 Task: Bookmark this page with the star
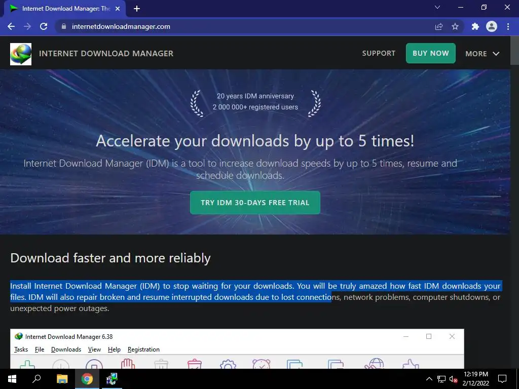455,26
